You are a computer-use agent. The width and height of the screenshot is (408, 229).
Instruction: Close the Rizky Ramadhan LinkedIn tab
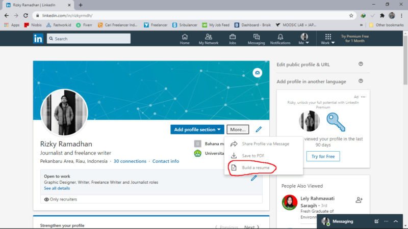69,5
